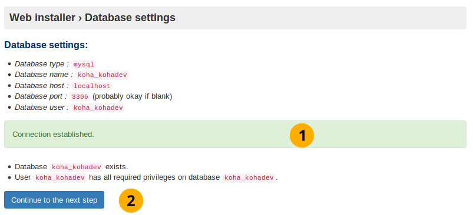Click the probably okay if blank note

click(133, 96)
